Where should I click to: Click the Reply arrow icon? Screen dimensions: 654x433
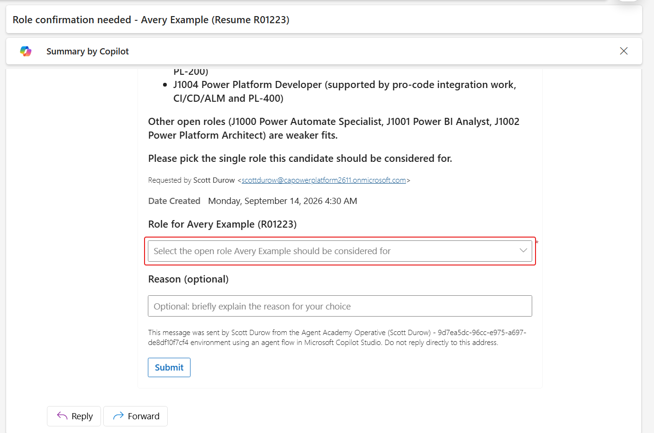click(62, 416)
